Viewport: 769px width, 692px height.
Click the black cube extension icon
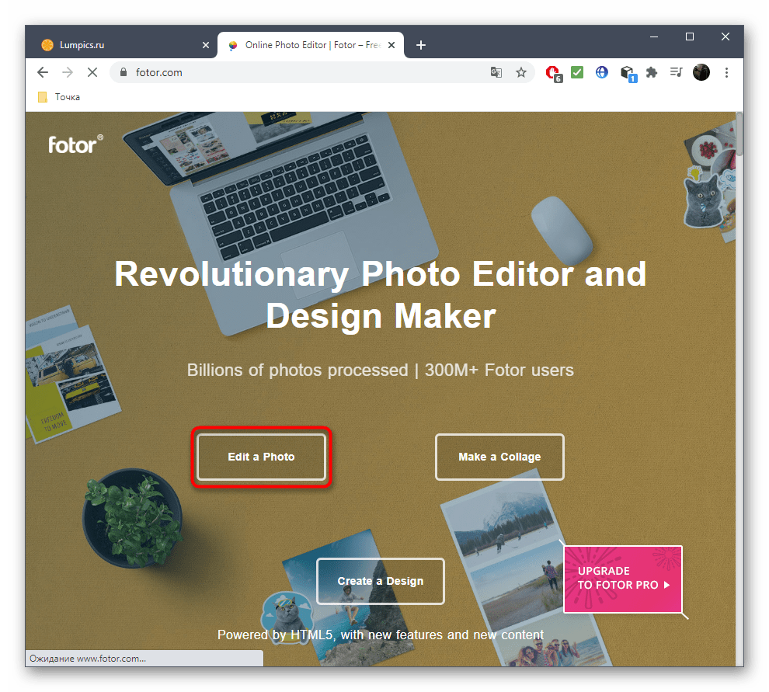point(627,72)
